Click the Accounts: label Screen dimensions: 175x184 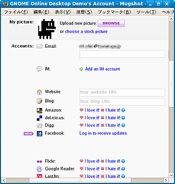(x=22, y=46)
